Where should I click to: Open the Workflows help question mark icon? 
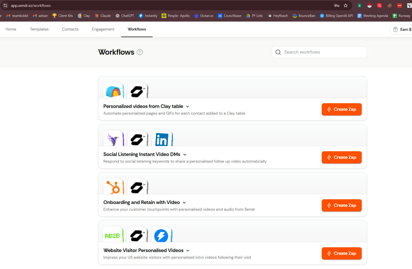point(140,52)
